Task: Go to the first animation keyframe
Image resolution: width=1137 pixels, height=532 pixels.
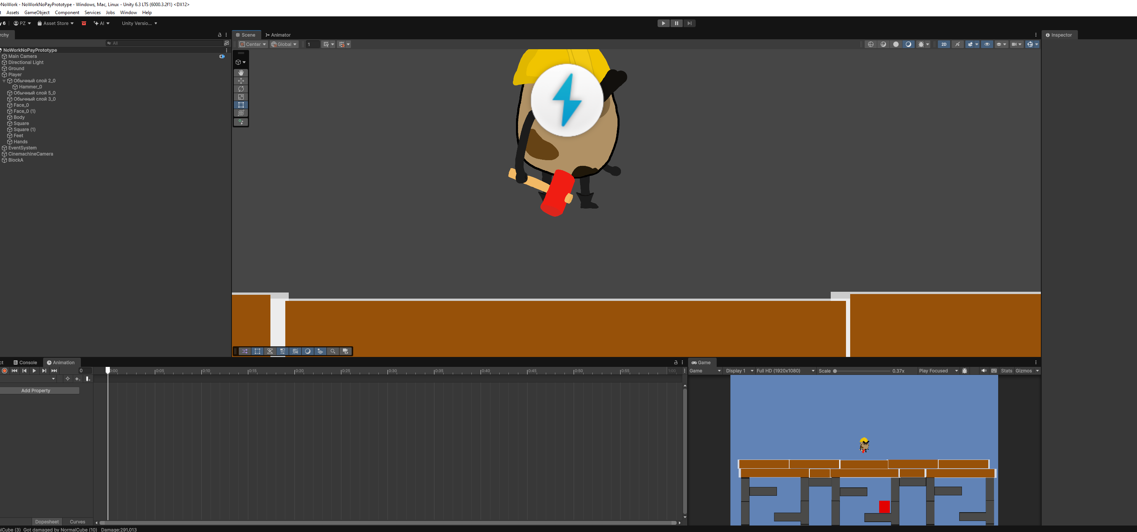Action: tap(14, 371)
